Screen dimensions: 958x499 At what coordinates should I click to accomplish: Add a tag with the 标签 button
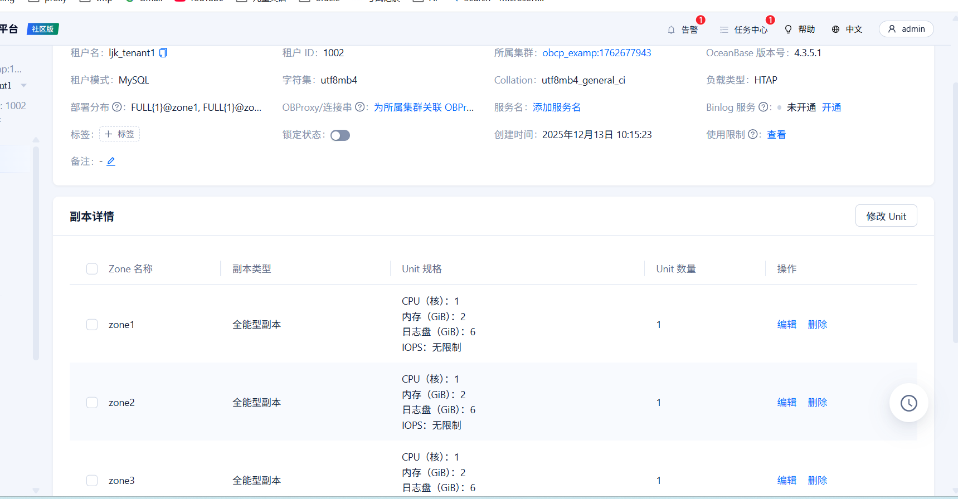tap(119, 134)
